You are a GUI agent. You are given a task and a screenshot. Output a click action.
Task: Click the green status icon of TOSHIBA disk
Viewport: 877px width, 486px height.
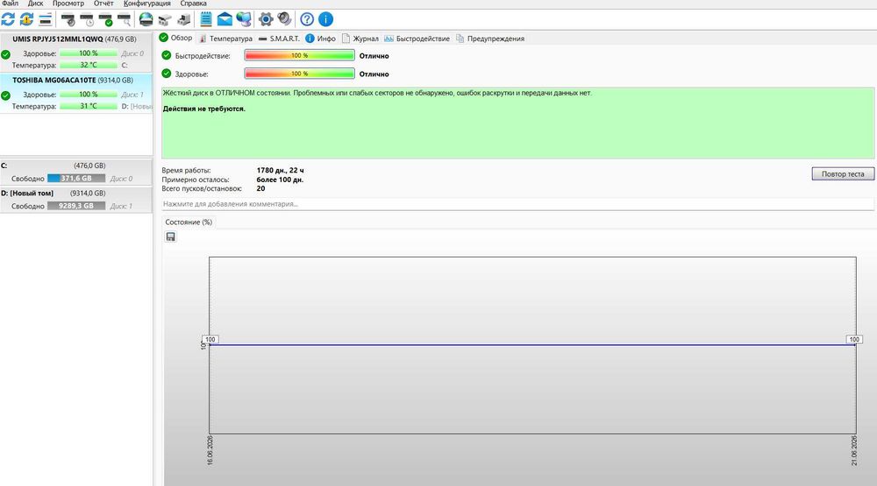point(5,95)
